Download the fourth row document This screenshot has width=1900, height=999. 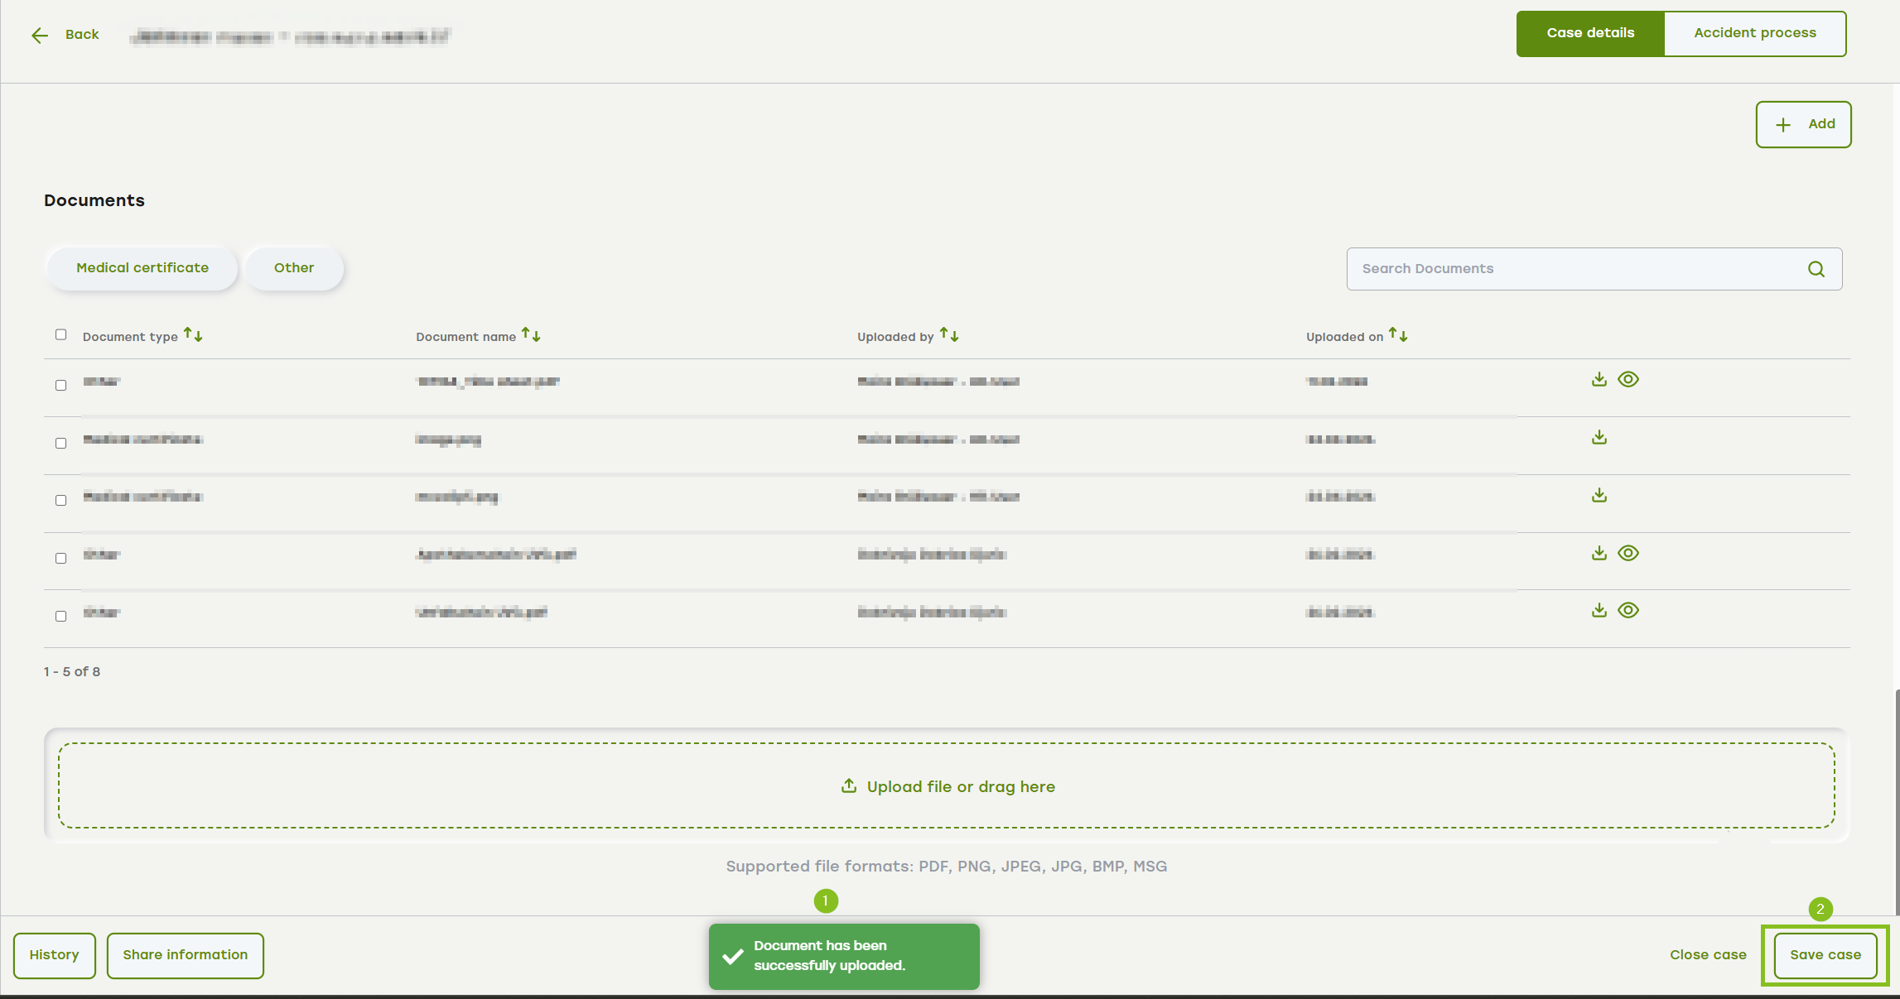point(1599,553)
